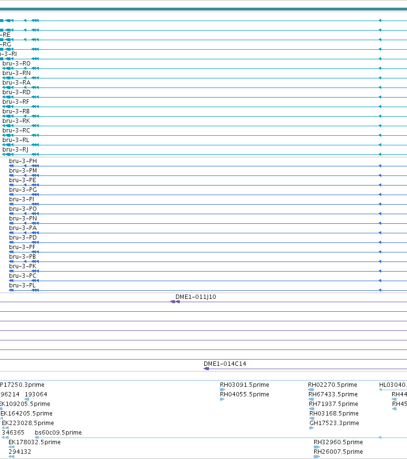Select the bru-3-PB protein label

(x=22, y=257)
